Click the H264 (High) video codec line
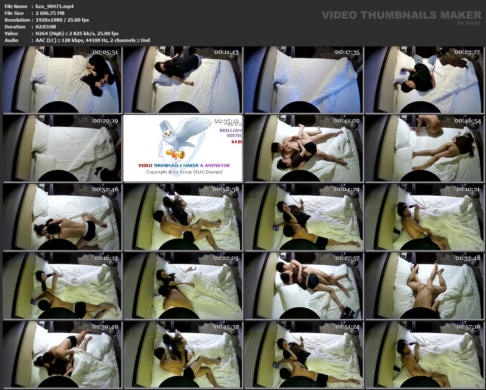 click(77, 33)
